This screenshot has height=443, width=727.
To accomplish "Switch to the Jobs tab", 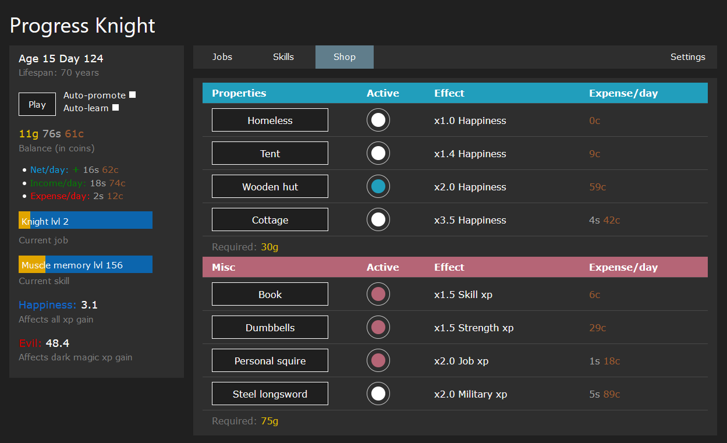I will [222, 56].
